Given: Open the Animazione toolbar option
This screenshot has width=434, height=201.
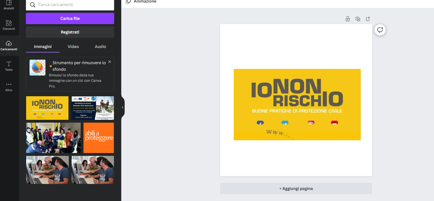Looking at the screenshot, I should pos(145,1).
